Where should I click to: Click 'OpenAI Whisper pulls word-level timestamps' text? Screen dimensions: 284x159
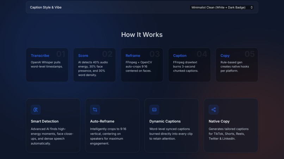point(47,64)
